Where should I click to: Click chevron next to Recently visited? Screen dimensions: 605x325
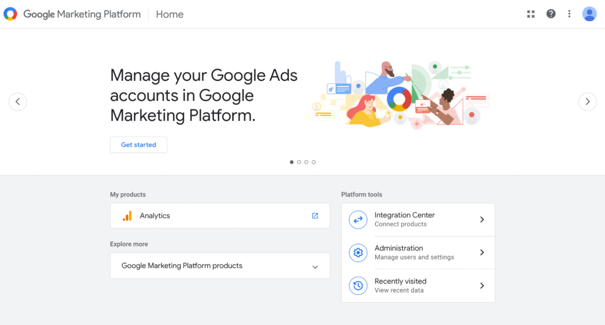click(482, 286)
